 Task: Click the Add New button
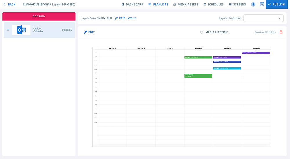pyautogui.click(x=39, y=17)
